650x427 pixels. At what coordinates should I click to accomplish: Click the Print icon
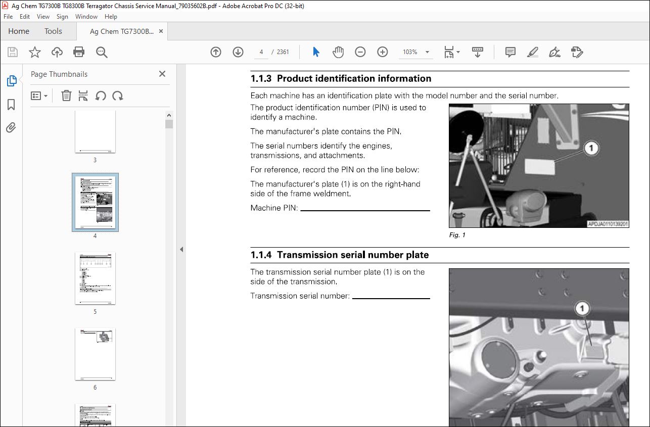pyautogui.click(x=79, y=52)
